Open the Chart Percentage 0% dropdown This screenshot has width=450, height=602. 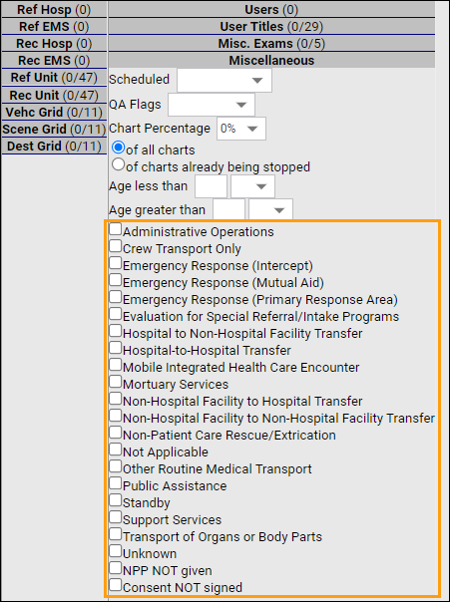pyautogui.click(x=241, y=129)
